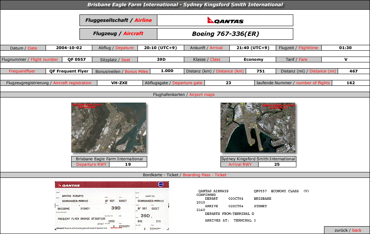Click the red Frequentflyer label
Image resolution: width=370 pixels, height=234 pixels.
(22, 71)
